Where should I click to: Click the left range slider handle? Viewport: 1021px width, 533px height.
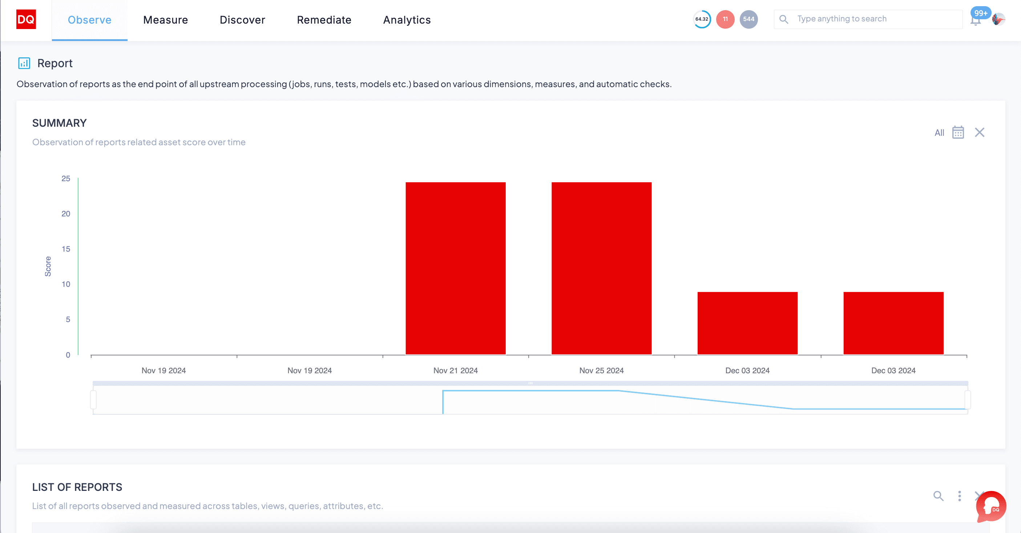[93, 399]
